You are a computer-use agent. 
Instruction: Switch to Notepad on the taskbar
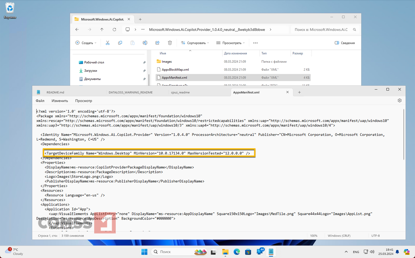point(271,252)
